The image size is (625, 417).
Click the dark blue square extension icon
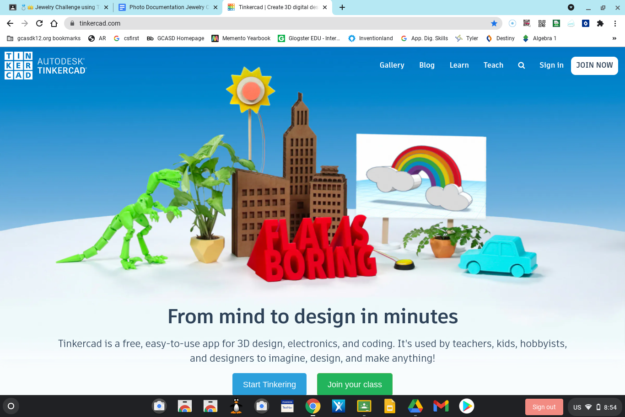(586, 23)
